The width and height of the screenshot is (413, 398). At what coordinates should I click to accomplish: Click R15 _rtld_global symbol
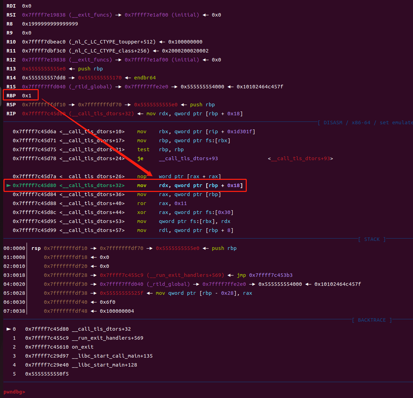click(90, 87)
